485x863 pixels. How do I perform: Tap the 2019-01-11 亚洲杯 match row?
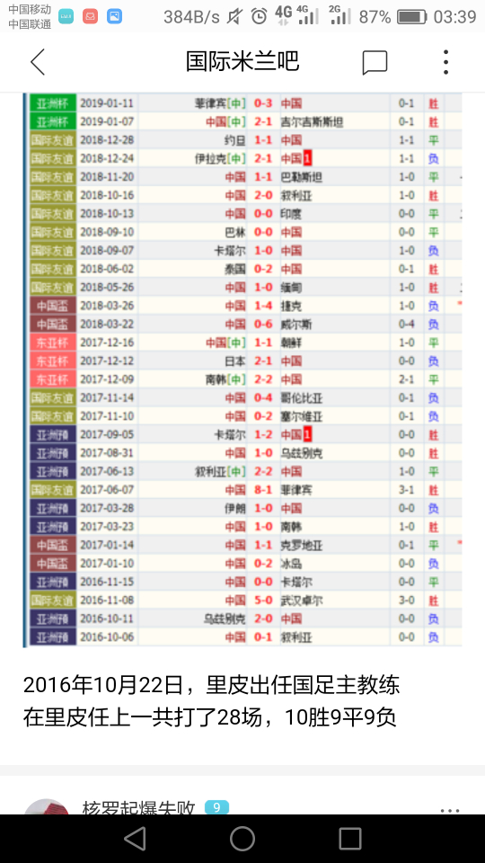(245, 102)
